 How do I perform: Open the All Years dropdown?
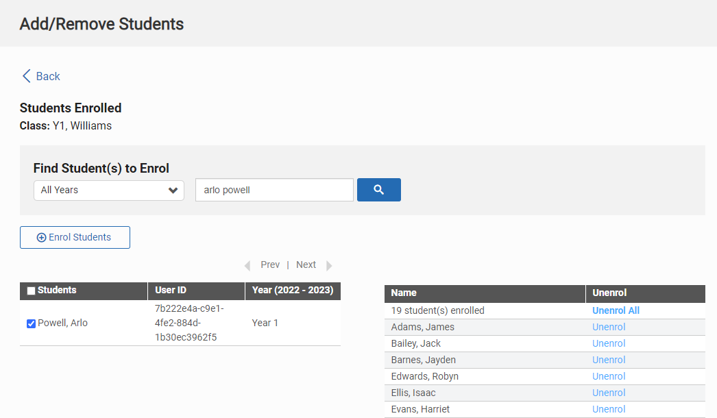[x=109, y=190]
